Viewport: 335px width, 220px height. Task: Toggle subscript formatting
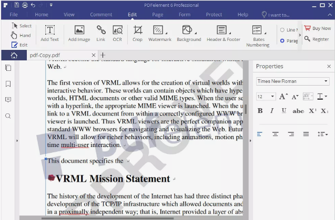pyautogui.click(x=324, y=111)
